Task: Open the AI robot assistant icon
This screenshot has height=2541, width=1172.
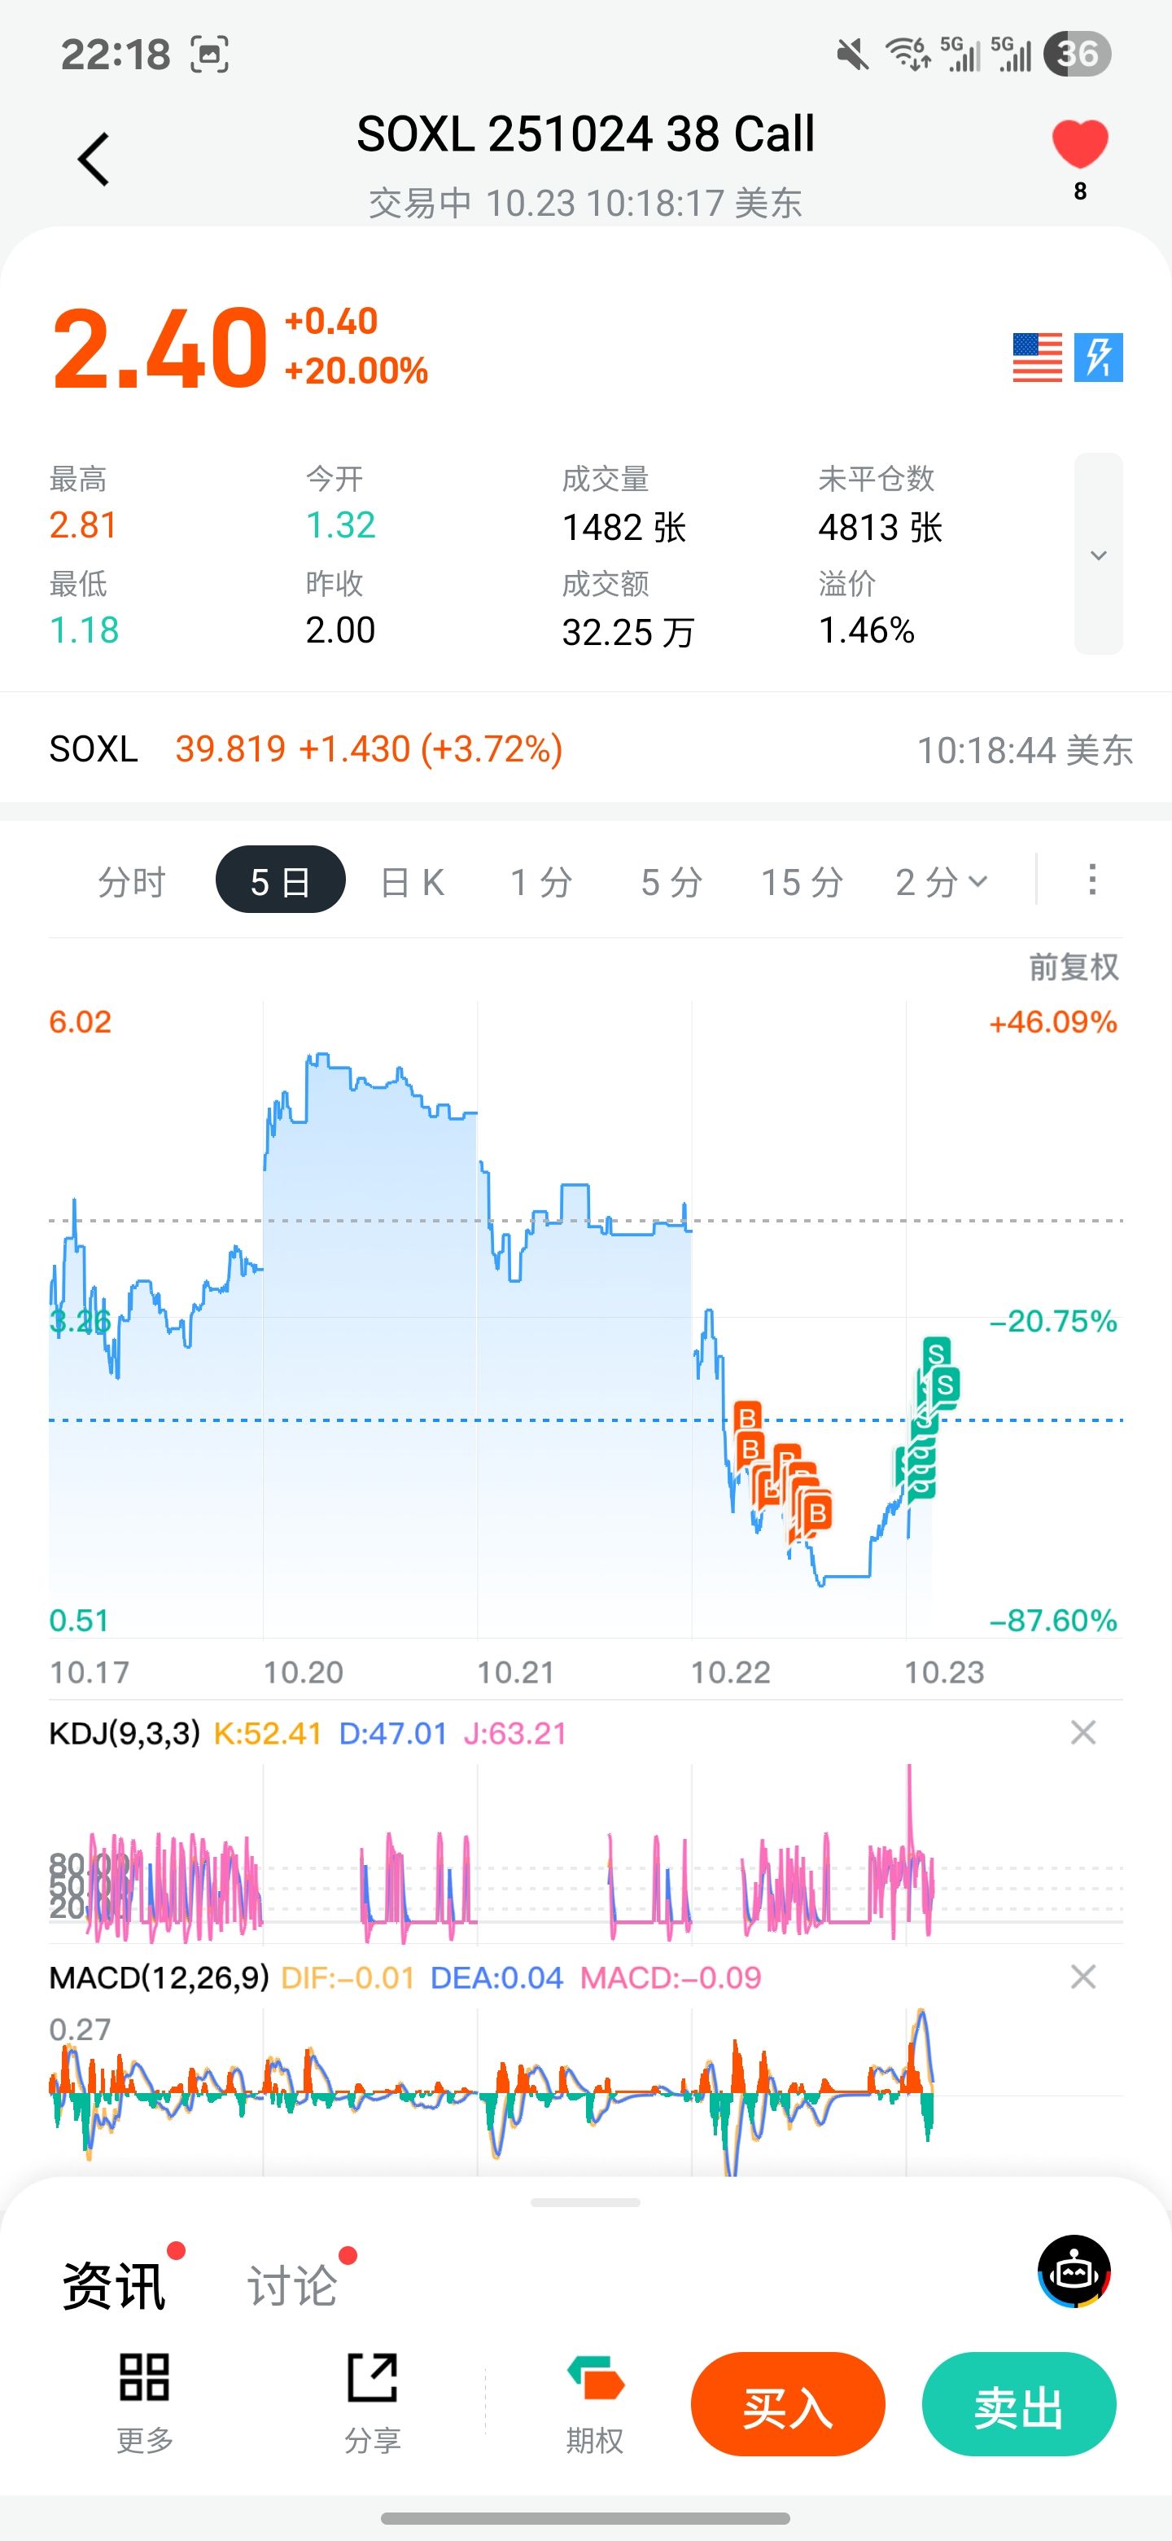Action: [x=1074, y=2271]
